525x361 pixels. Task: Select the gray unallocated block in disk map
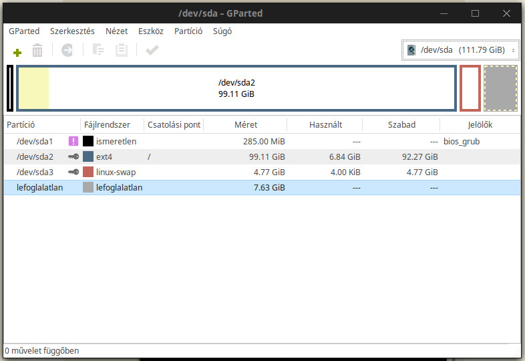(x=500, y=88)
